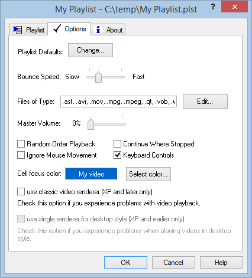Click Change... for Playlist Defaults
The height and width of the screenshot is (278, 252).
tap(91, 50)
